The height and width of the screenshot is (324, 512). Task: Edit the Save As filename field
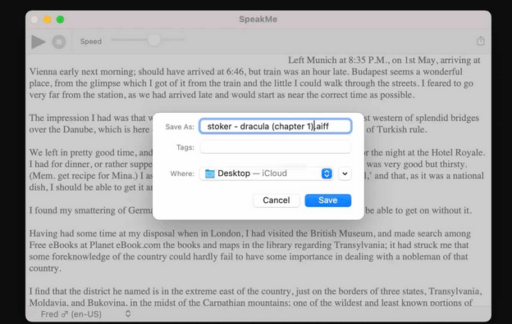[x=275, y=126]
